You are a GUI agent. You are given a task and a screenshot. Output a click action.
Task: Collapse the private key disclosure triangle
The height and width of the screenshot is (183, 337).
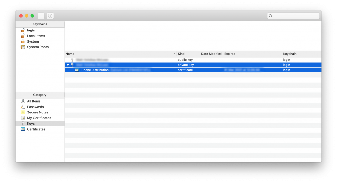click(68, 65)
